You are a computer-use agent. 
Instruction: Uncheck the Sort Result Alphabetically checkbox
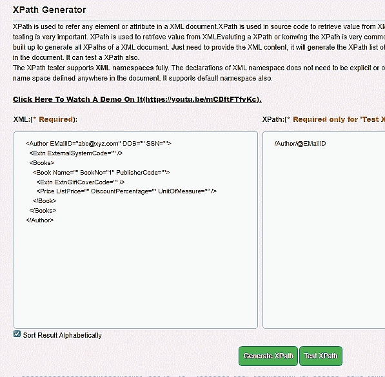pos(17,334)
